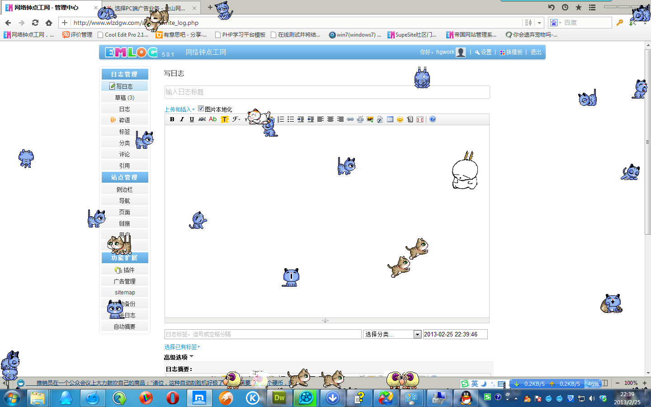Insert a bulleted list

[x=291, y=119]
